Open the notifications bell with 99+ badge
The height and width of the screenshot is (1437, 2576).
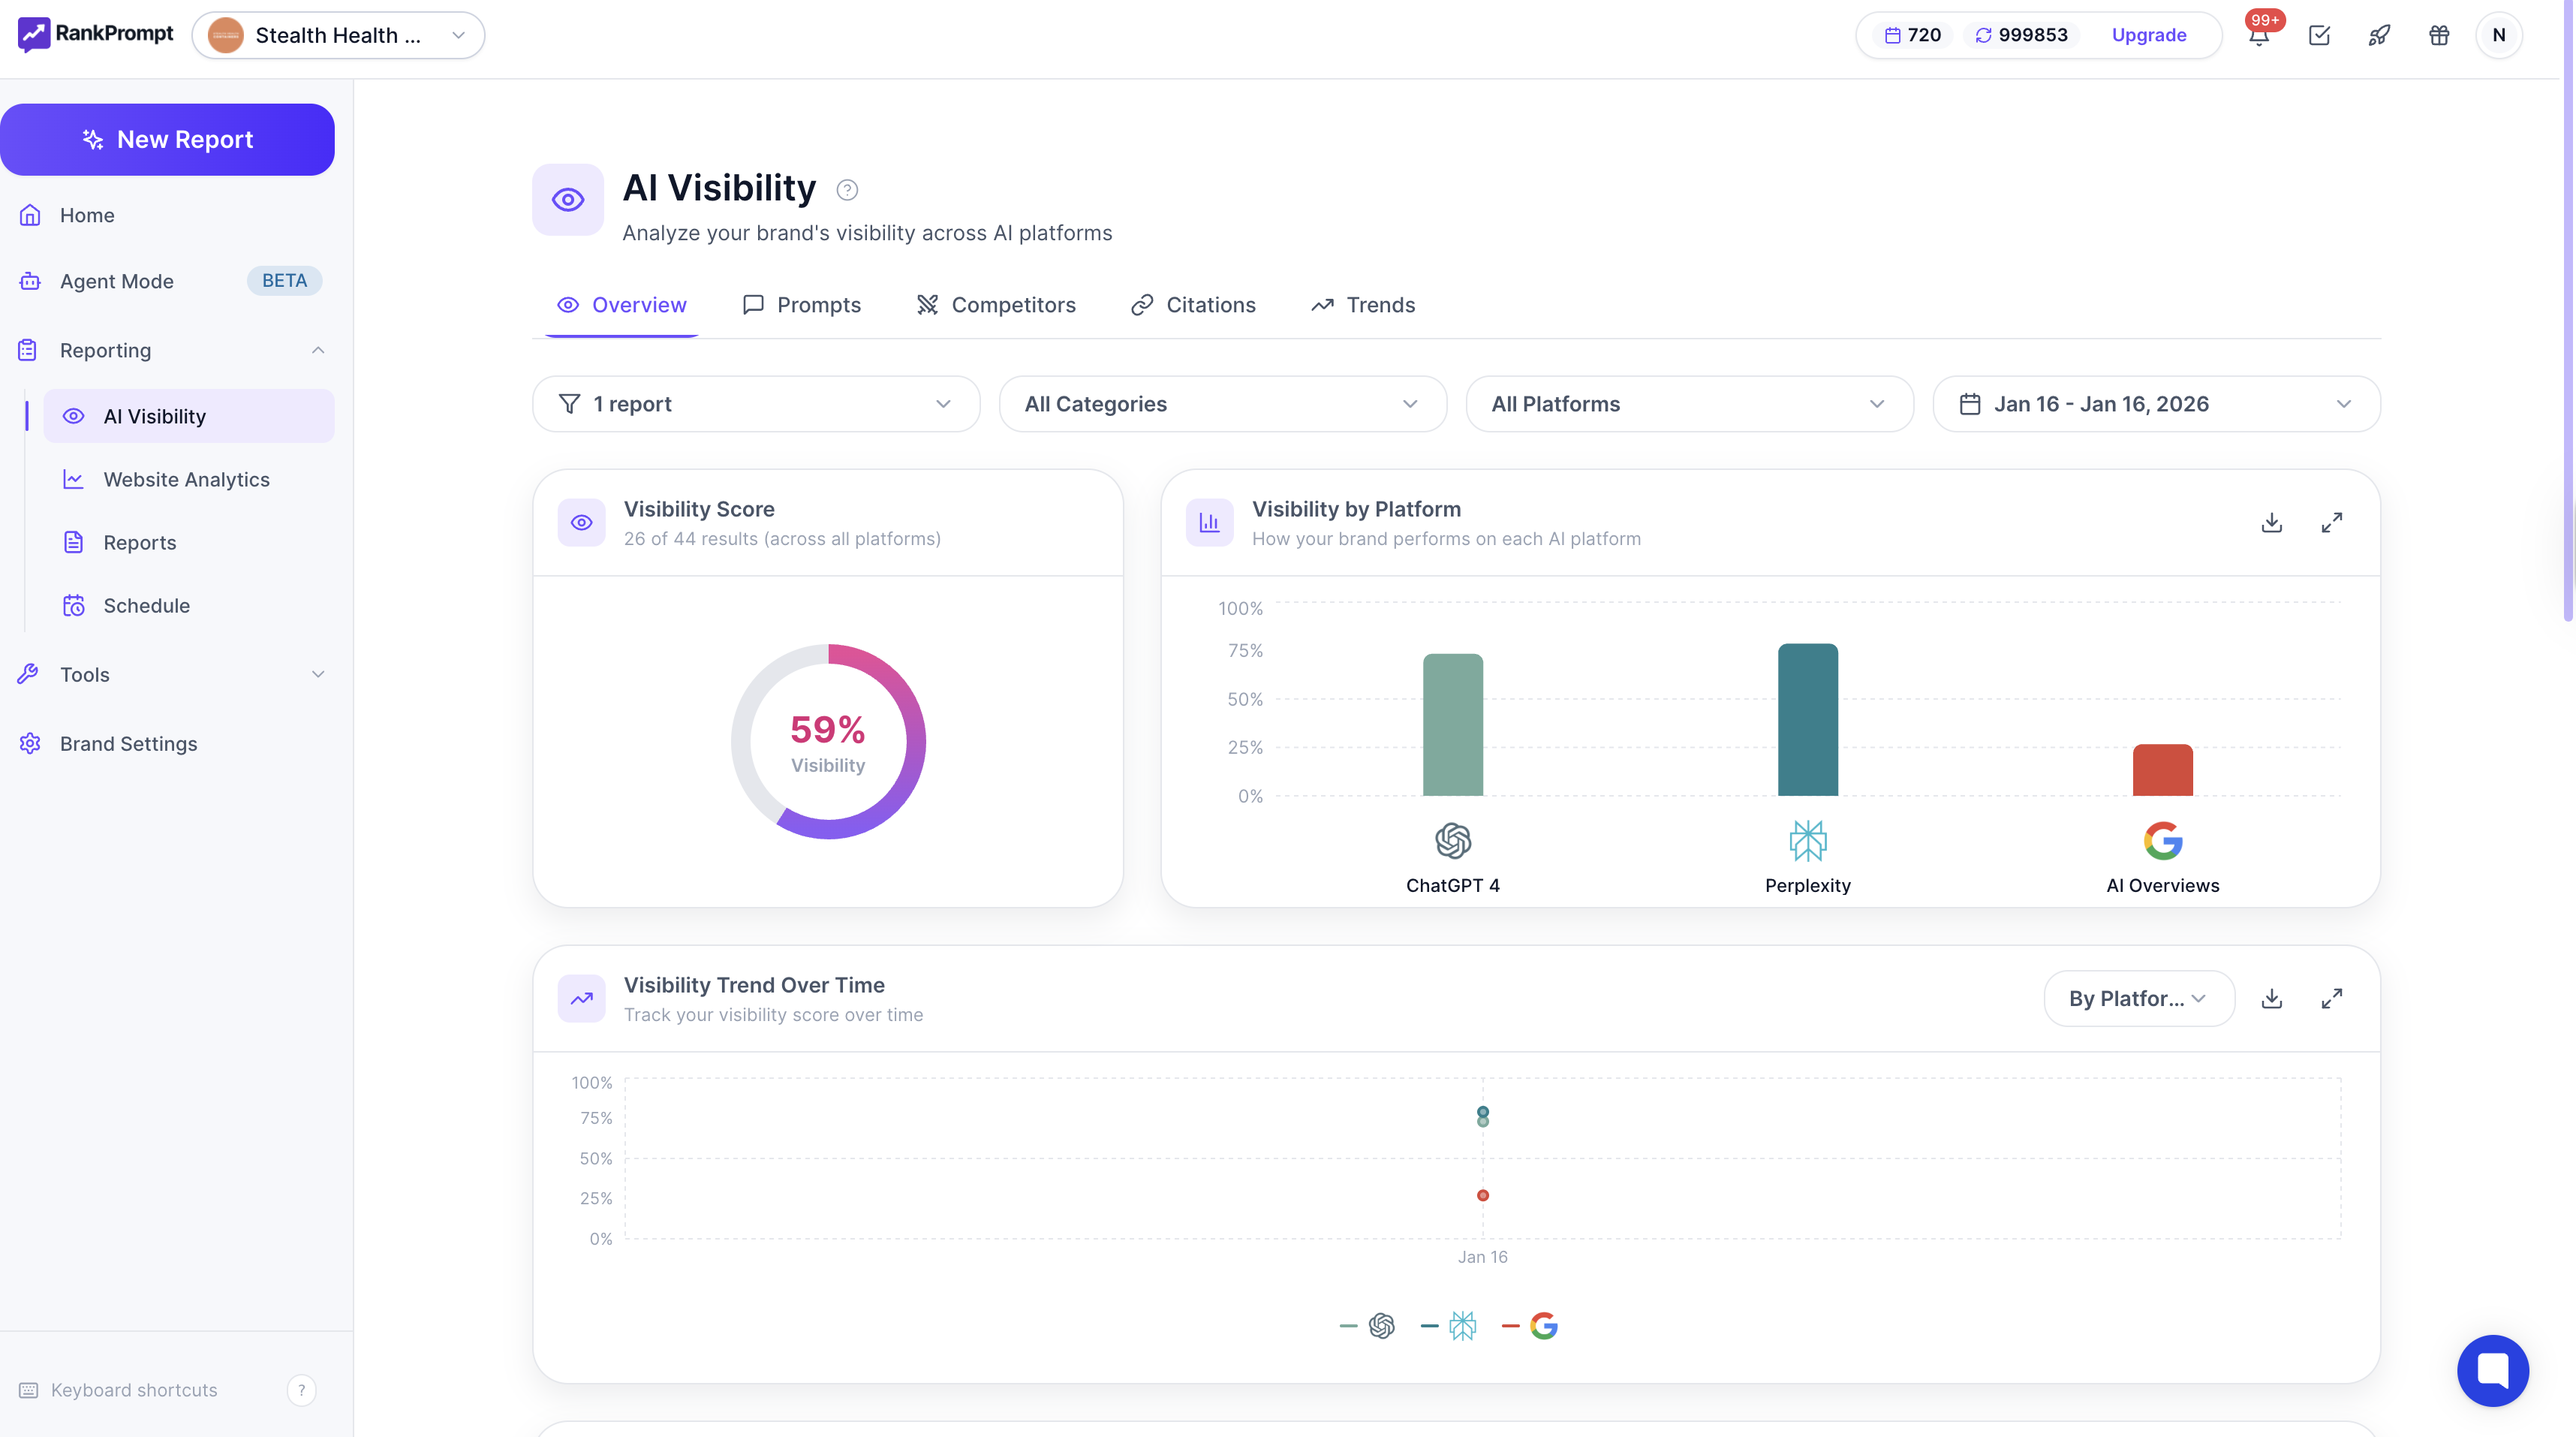[x=2259, y=35]
